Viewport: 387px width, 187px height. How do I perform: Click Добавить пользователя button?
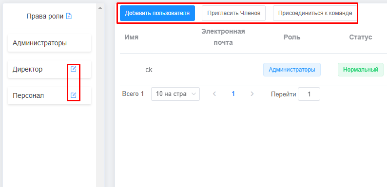coord(157,13)
